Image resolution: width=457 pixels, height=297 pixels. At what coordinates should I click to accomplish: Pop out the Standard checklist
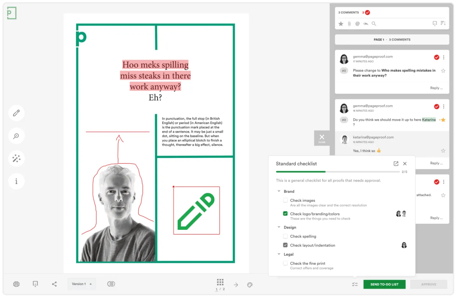click(396, 164)
